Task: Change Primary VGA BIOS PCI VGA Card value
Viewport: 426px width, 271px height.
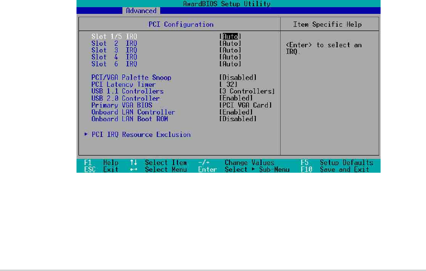Action: 246,105
